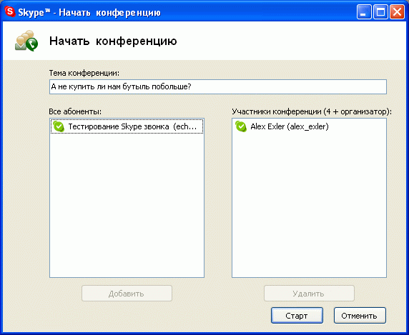
Task: Click the Добавить button
Action: tap(127, 294)
